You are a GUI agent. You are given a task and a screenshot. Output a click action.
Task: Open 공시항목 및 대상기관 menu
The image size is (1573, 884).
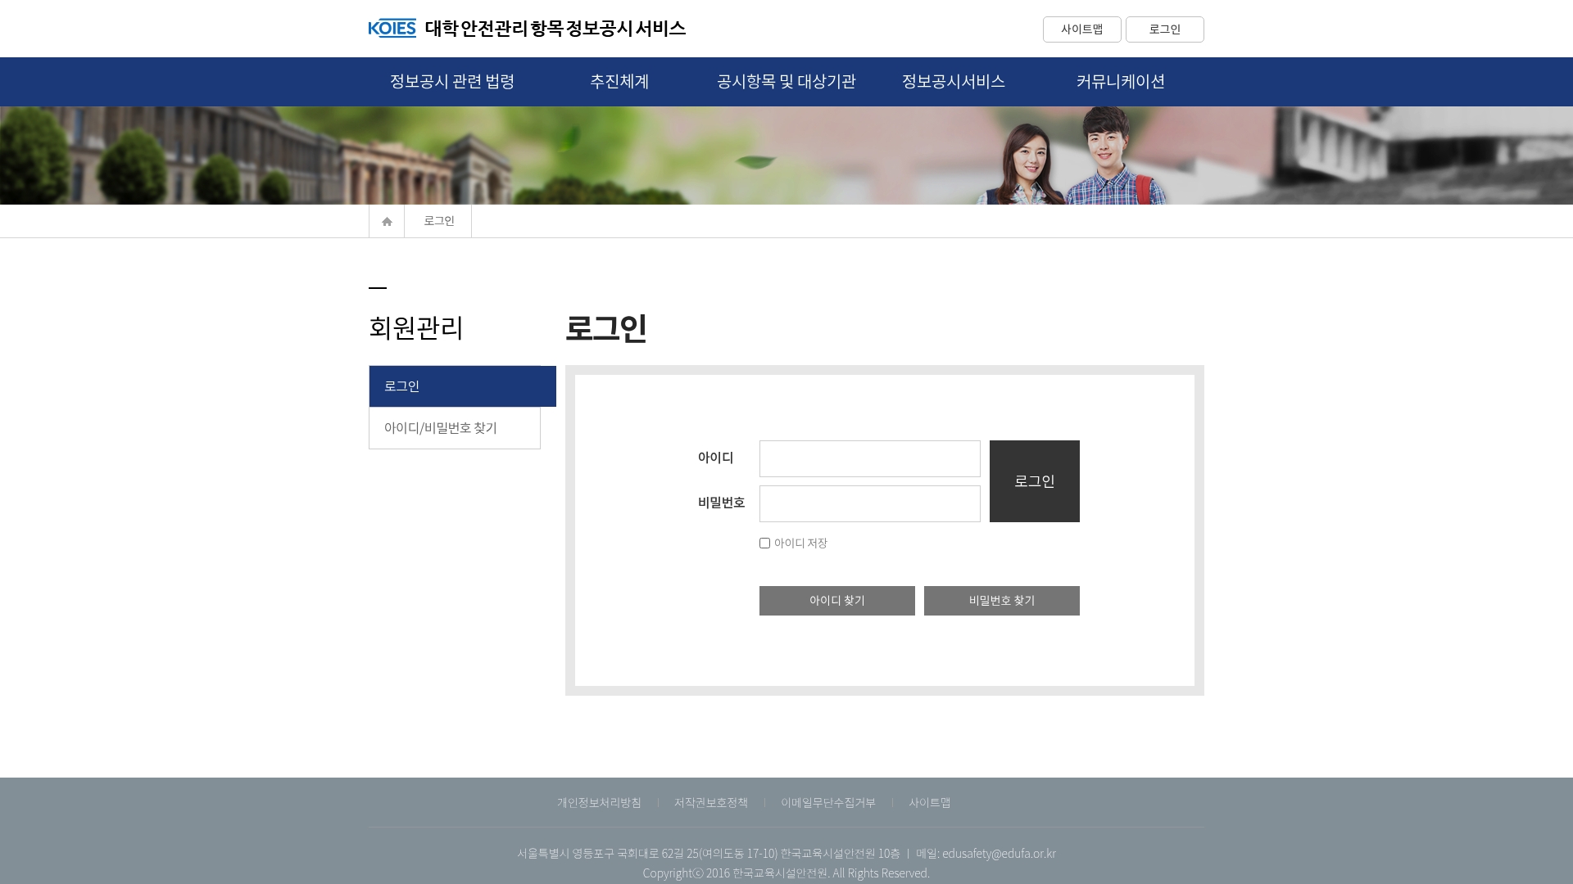coord(786,81)
